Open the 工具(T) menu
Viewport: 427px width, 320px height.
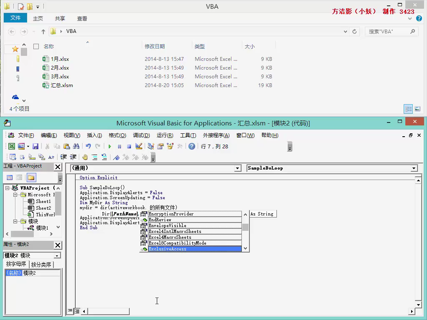[188, 135]
